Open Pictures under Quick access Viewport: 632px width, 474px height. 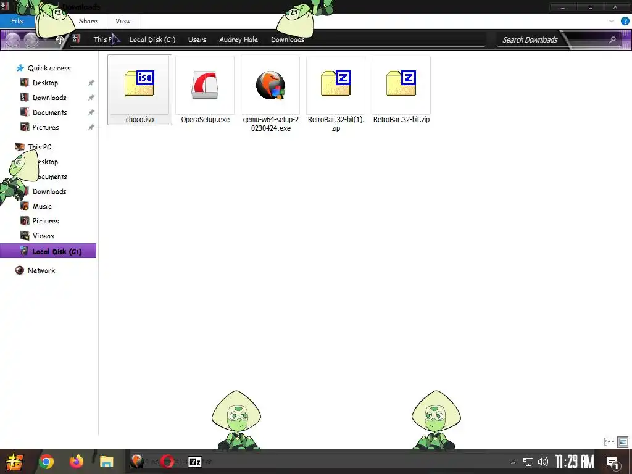tap(46, 127)
